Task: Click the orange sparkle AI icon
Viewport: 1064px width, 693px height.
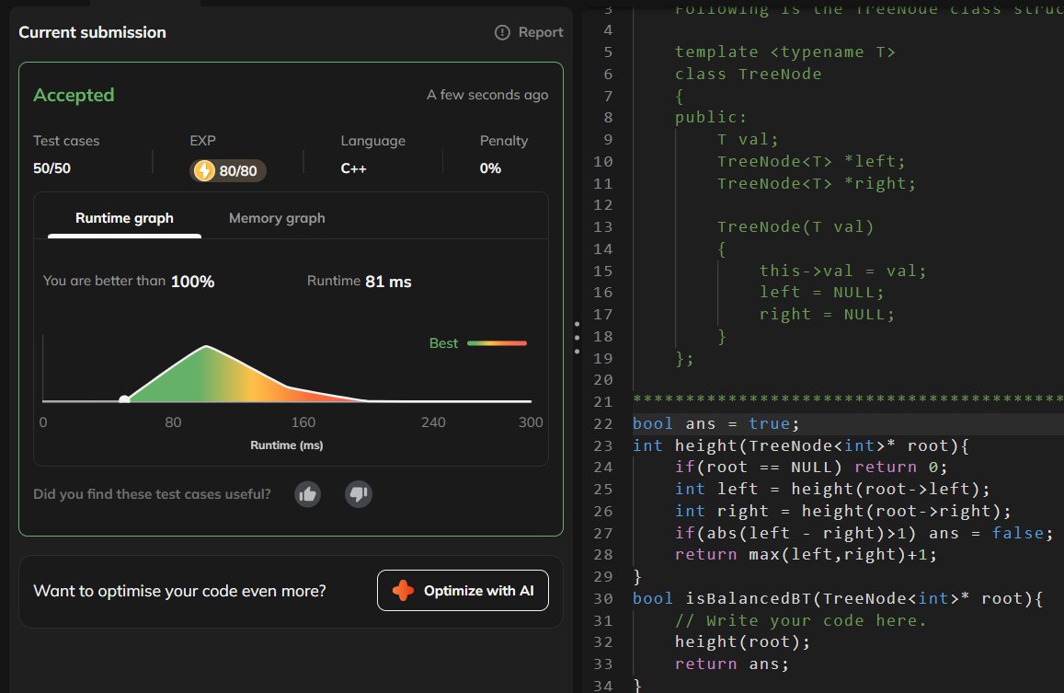Action: (x=403, y=591)
